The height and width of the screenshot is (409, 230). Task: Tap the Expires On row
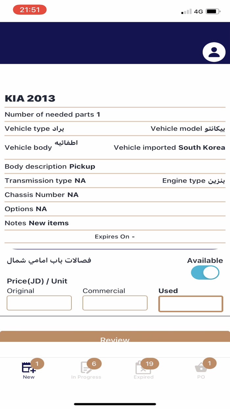pos(115,236)
